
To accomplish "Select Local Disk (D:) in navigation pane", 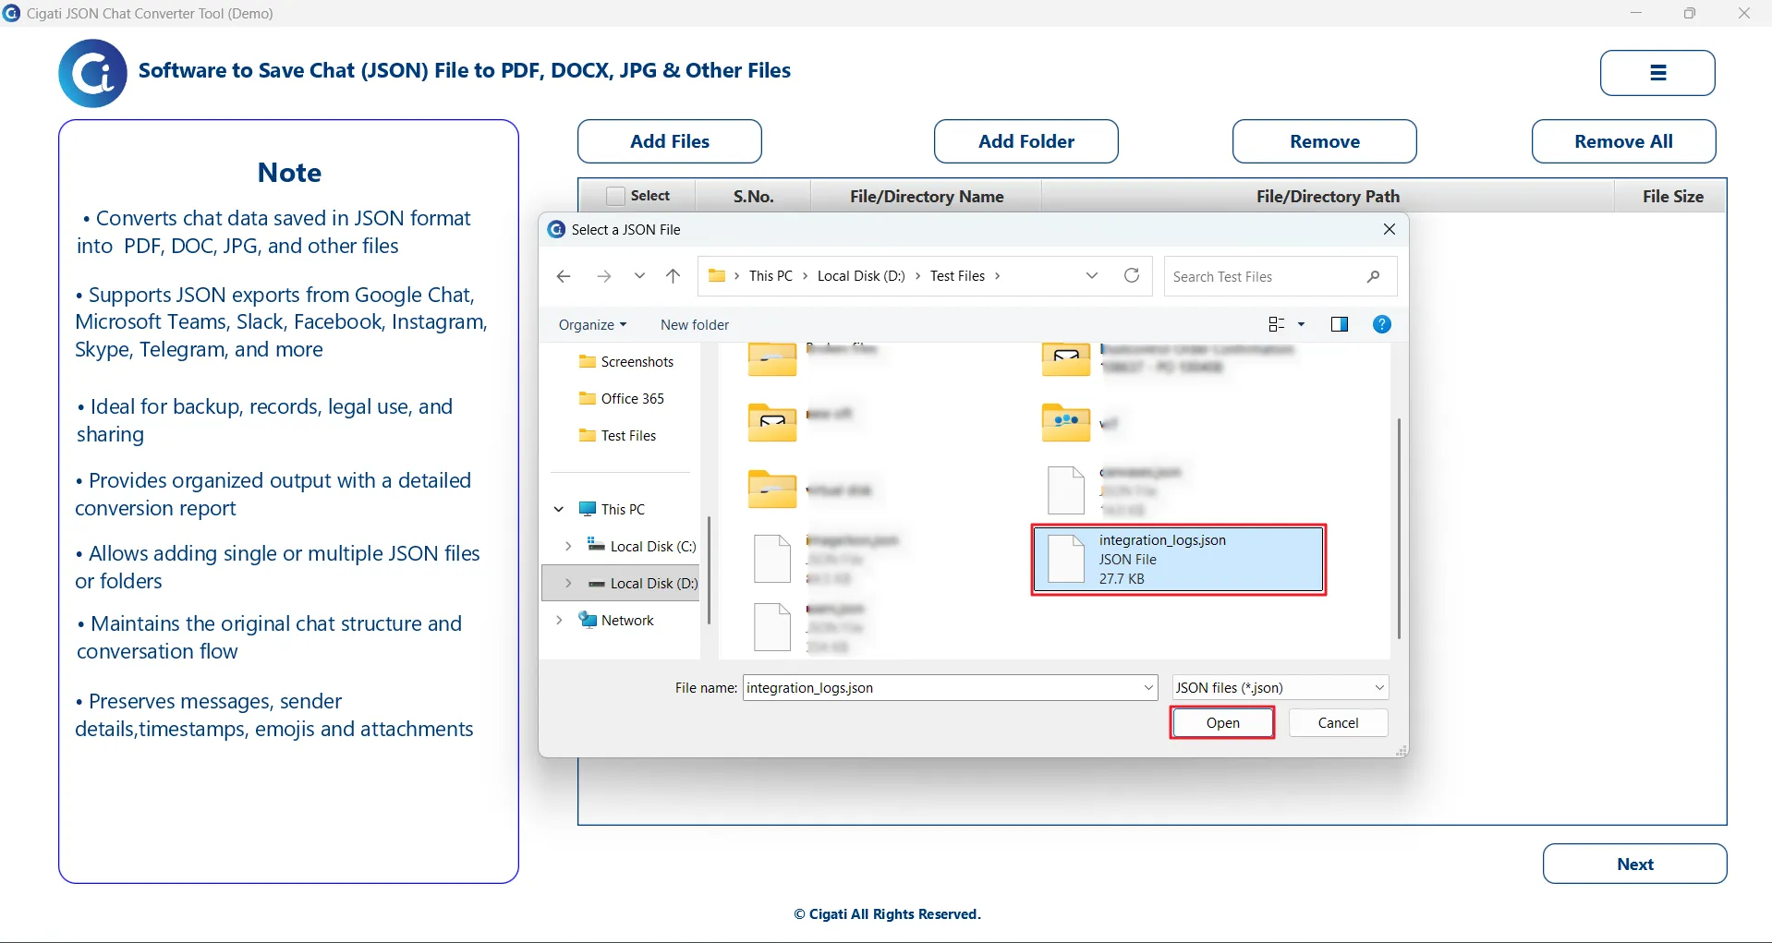I will point(643,584).
